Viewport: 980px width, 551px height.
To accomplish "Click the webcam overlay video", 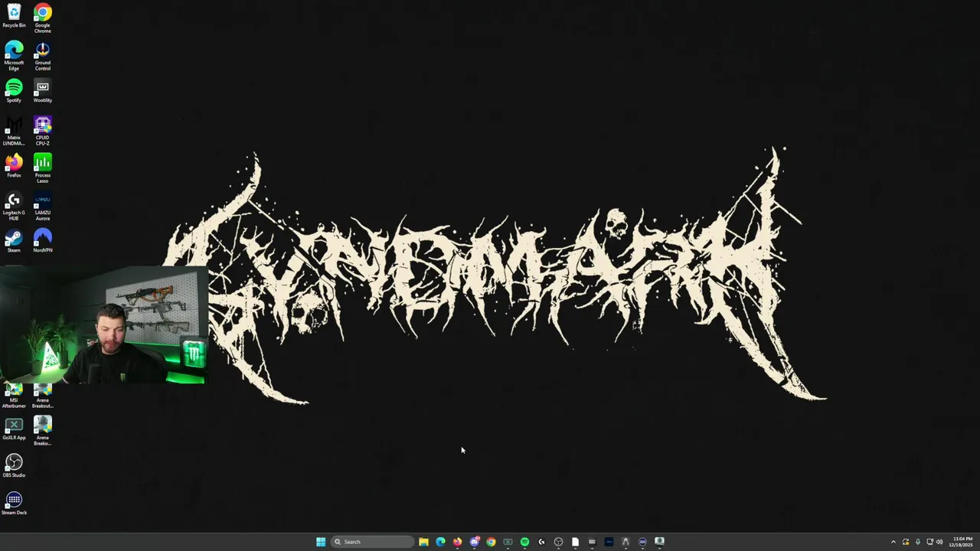I will tap(103, 325).
